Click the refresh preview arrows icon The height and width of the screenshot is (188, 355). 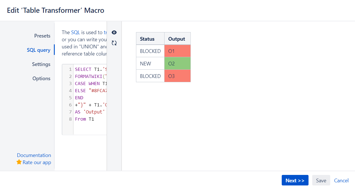click(114, 43)
